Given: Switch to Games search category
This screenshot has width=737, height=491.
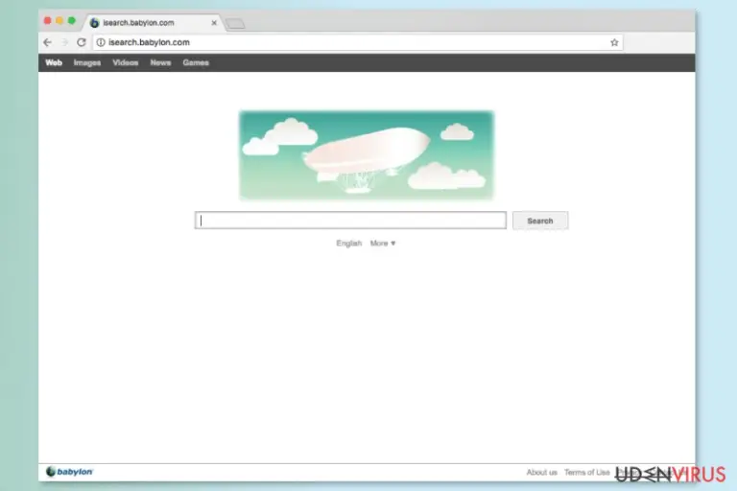Looking at the screenshot, I should pos(196,62).
